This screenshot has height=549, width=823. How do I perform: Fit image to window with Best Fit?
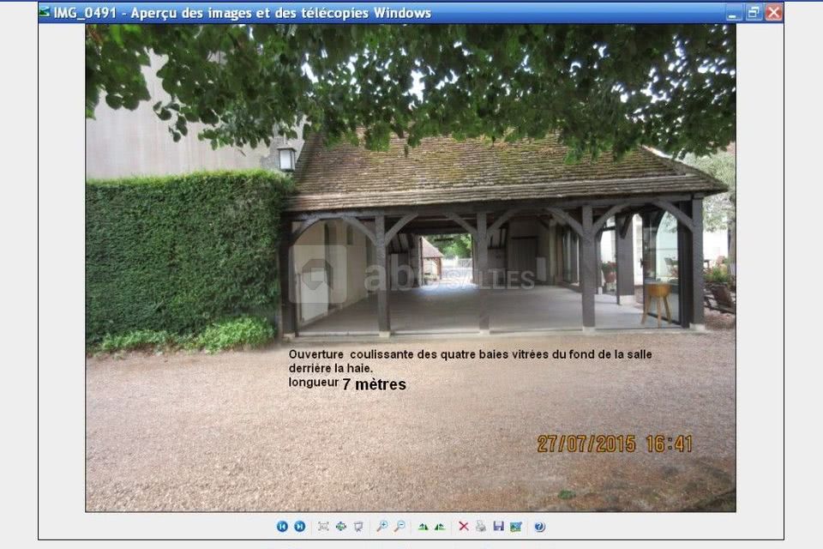click(323, 527)
